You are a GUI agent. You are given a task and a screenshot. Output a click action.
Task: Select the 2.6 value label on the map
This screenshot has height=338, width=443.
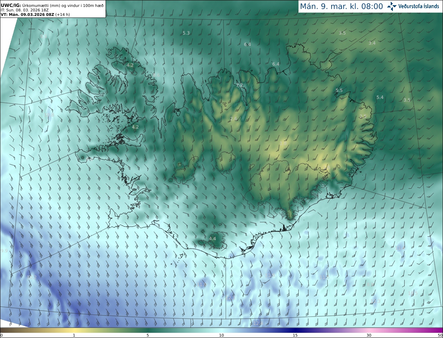click(x=234, y=119)
